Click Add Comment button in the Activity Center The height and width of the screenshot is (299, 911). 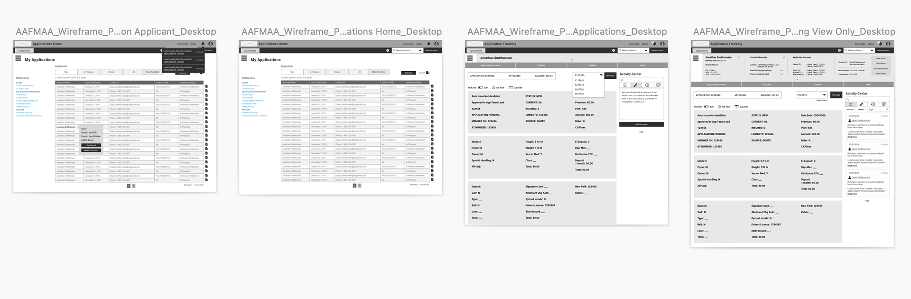coord(641,124)
